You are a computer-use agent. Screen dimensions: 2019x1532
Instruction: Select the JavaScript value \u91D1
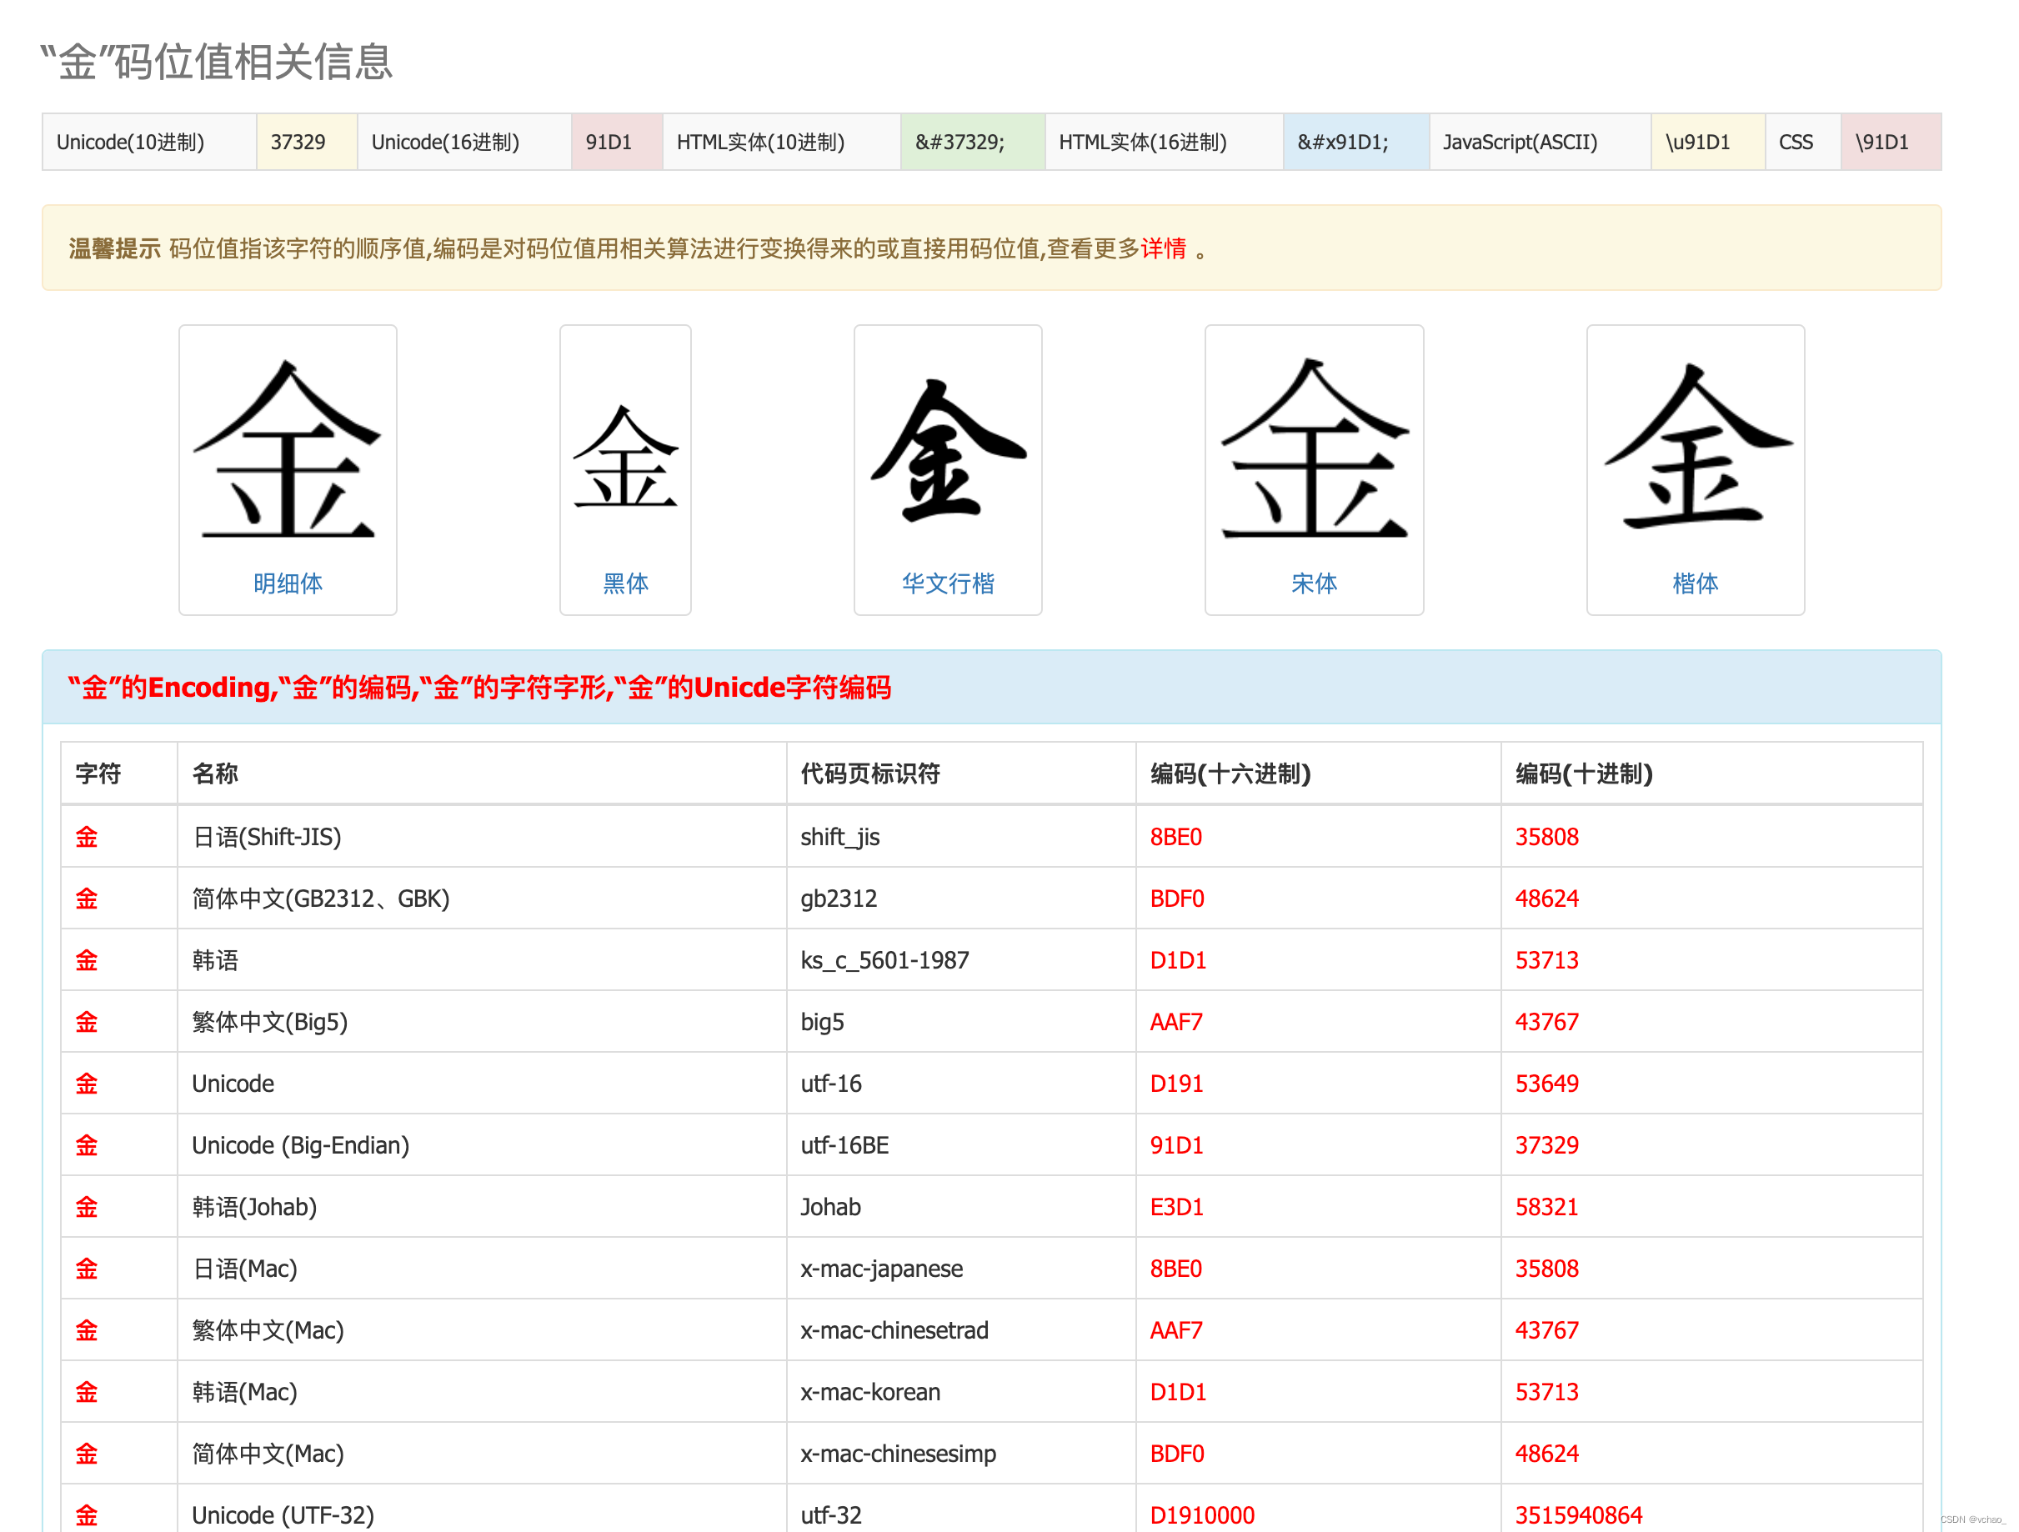(1709, 142)
